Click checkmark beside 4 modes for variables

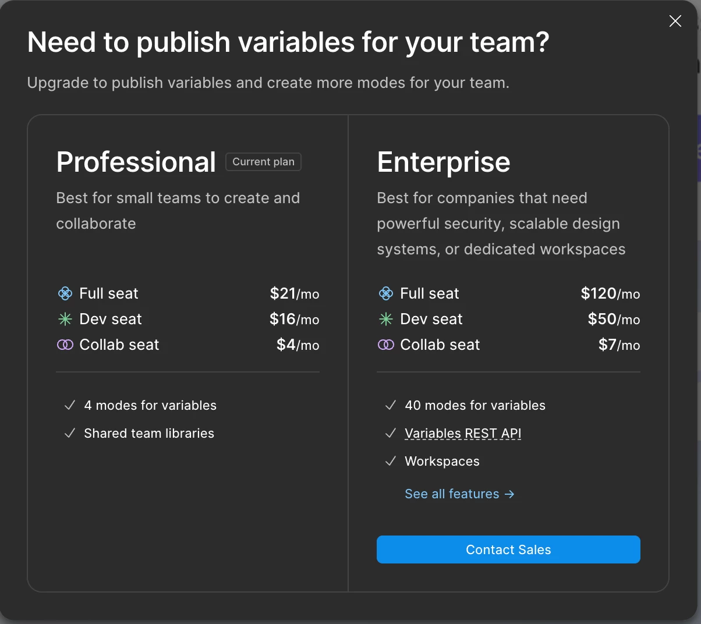70,405
